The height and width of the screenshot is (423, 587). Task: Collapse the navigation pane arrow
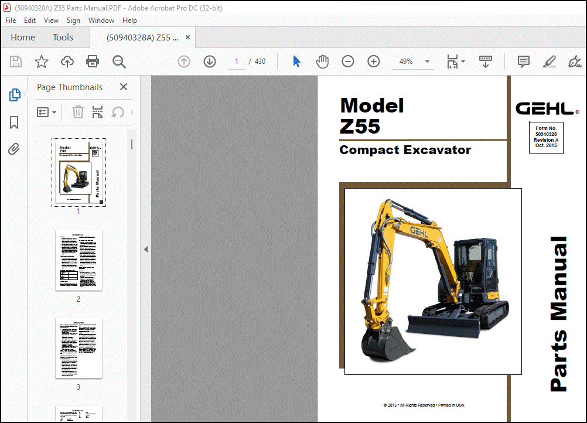146,250
